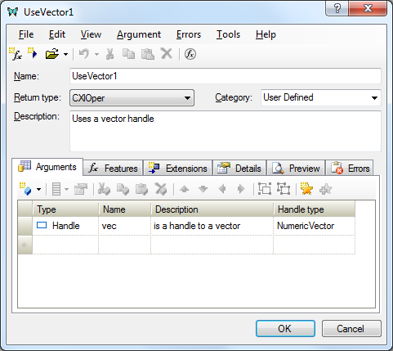Image resolution: width=393 pixels, height=351 pixels.
Task: Switch to the Features tab
Action: 113,168
